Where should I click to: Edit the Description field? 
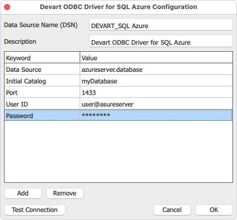pyautogui.click(x=161, y=41)
